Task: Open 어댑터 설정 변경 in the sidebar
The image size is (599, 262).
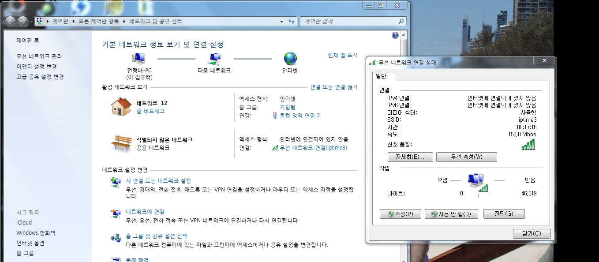Action: [37, 67]
